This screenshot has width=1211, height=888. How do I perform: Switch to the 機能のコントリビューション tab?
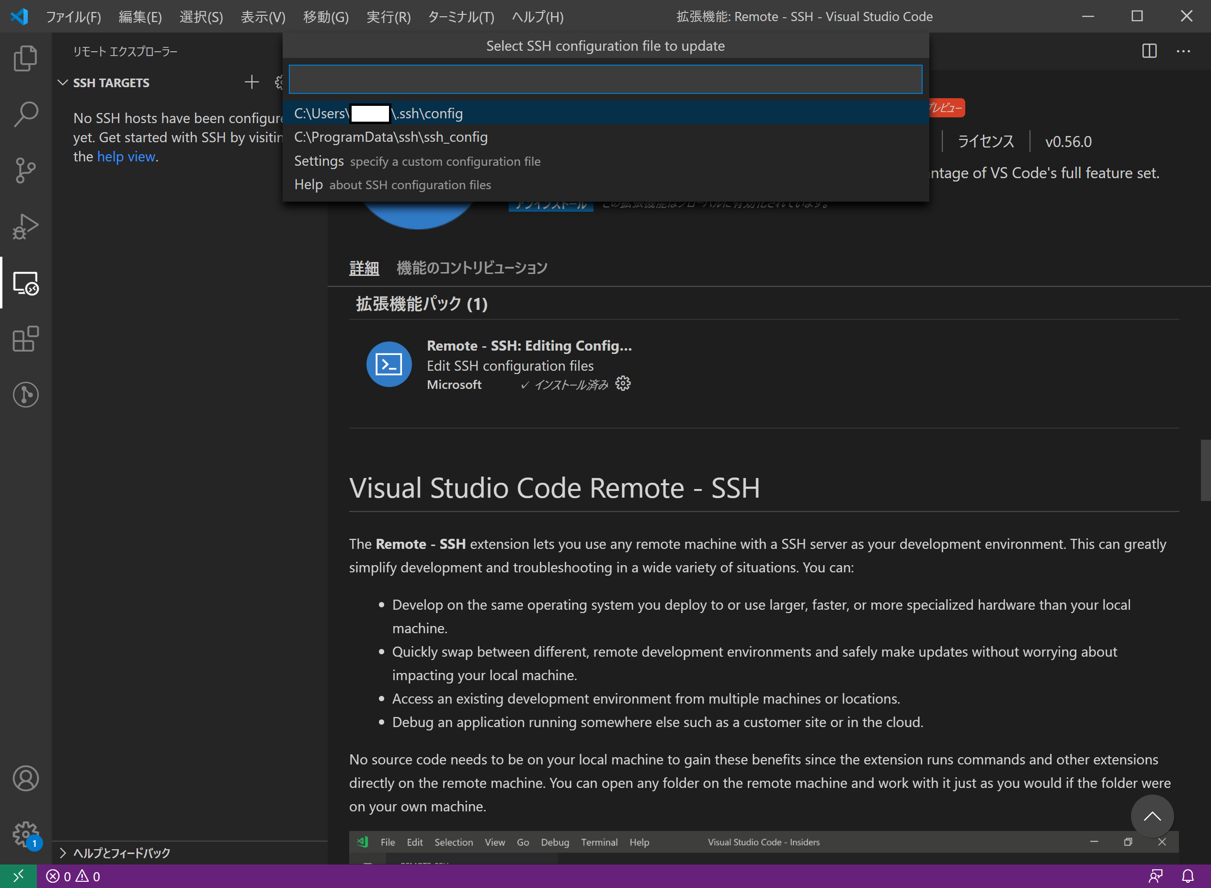click(x=471, y=268)
